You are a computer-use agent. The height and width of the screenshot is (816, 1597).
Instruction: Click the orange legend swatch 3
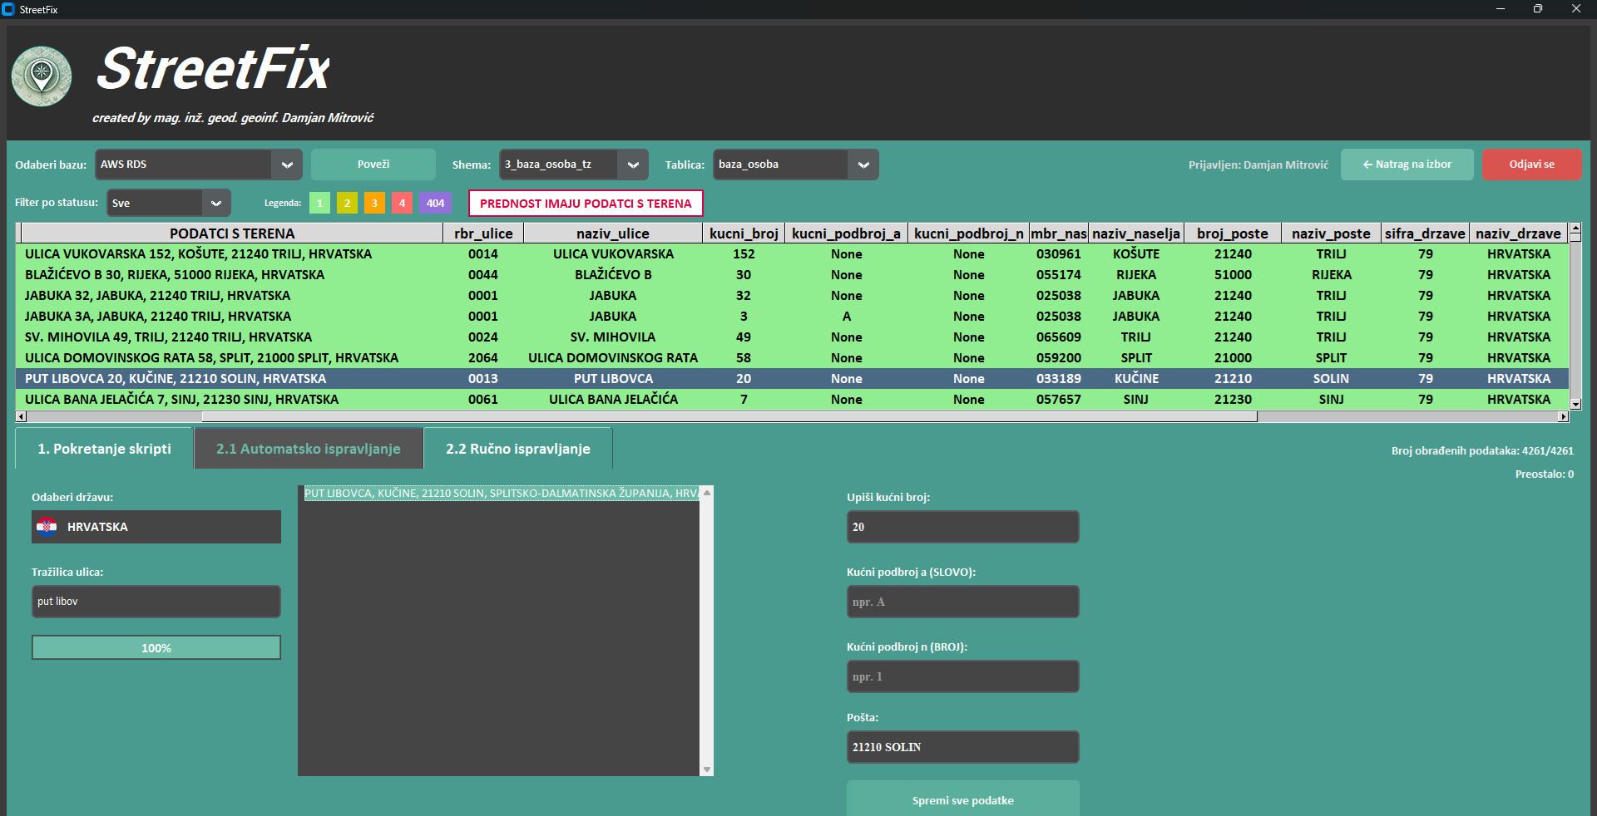[374, 203]
